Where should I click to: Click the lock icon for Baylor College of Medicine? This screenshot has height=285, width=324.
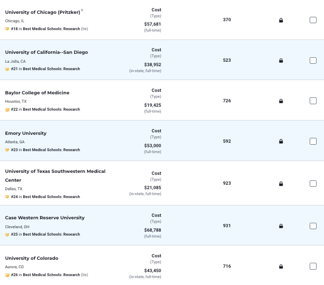[281, 101]
